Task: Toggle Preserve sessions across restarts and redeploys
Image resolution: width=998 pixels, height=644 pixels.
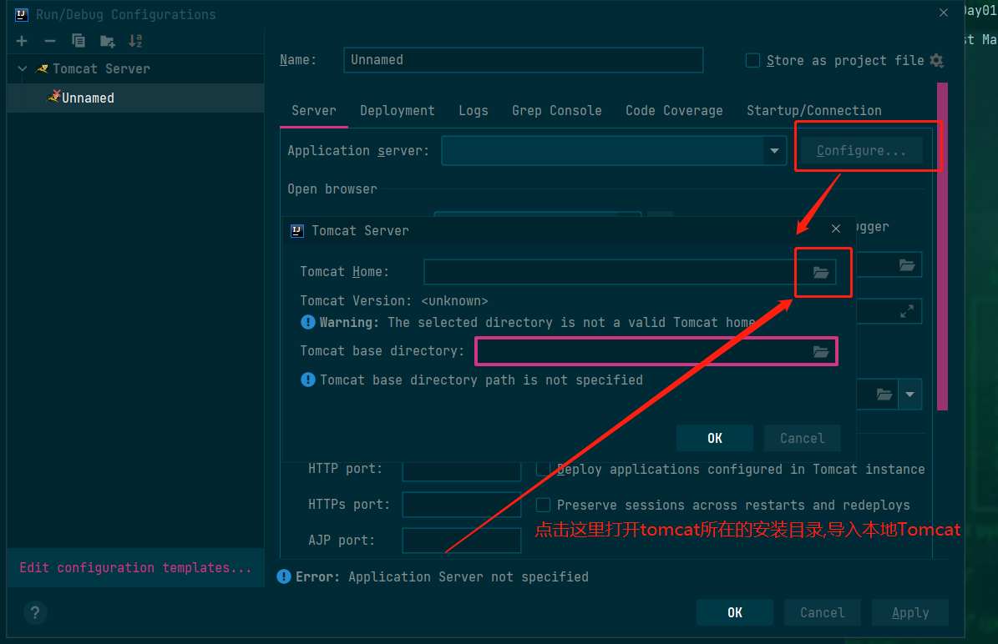Action: coord(543,505)
